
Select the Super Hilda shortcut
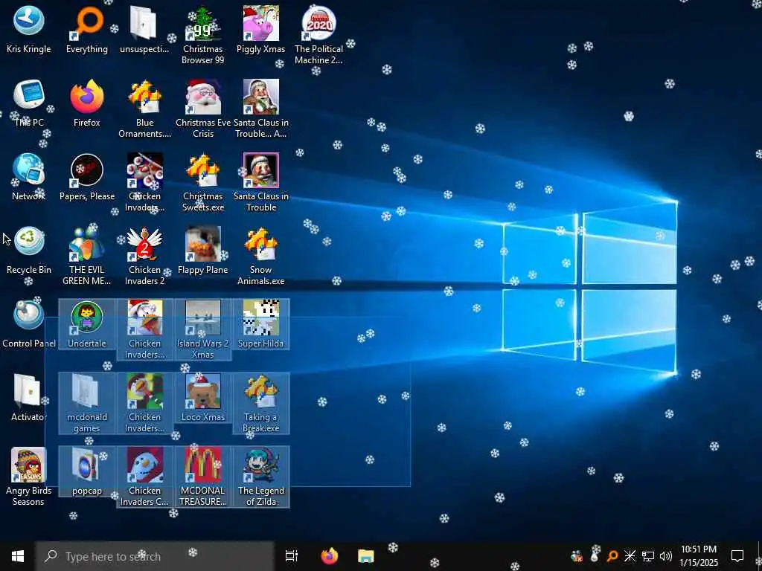click(260, 324)
